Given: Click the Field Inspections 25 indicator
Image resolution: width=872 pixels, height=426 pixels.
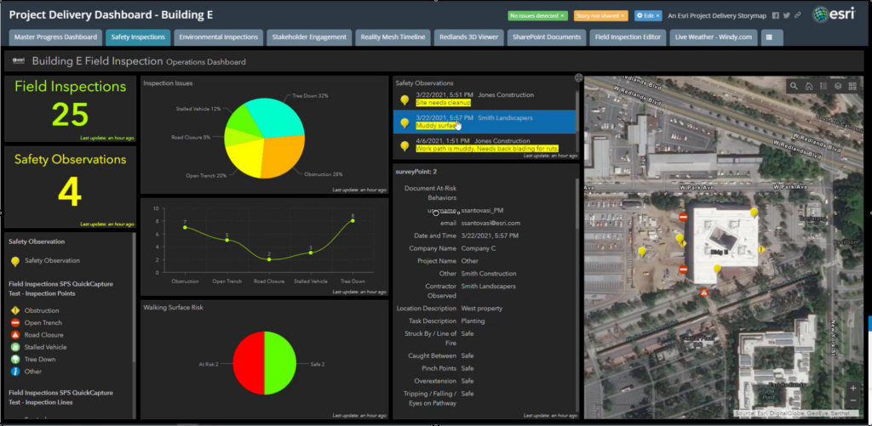Looking at the screenshot, I should click(x=70, y=109).
